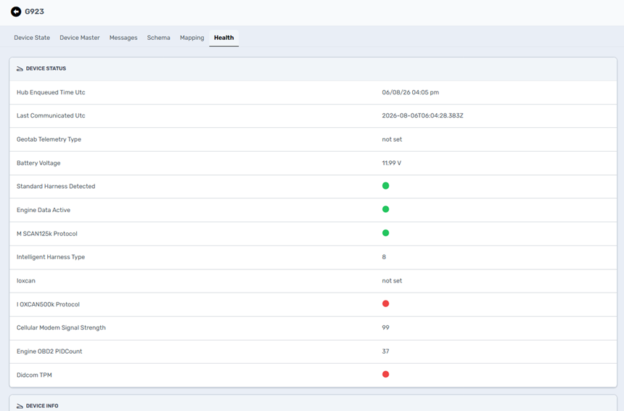
Task: Click the 11.99 V battery value
Action: click(392, 163)
